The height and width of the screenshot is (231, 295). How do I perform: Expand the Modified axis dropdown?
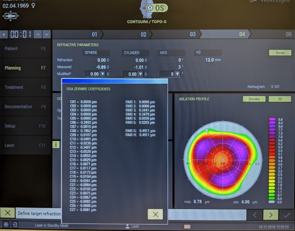pos(177,74)
